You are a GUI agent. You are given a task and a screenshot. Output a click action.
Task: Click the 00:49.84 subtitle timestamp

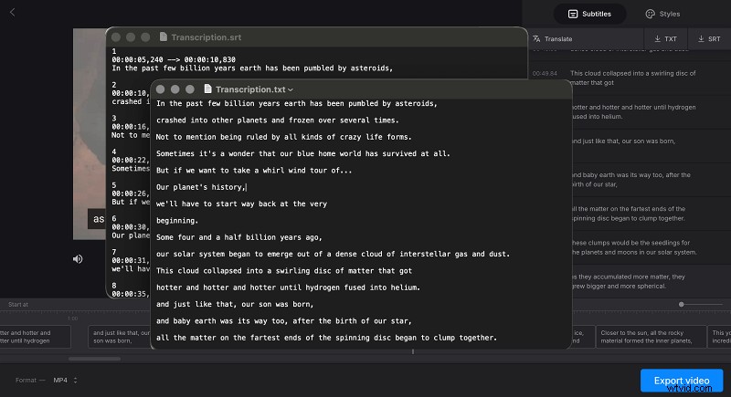545,72
